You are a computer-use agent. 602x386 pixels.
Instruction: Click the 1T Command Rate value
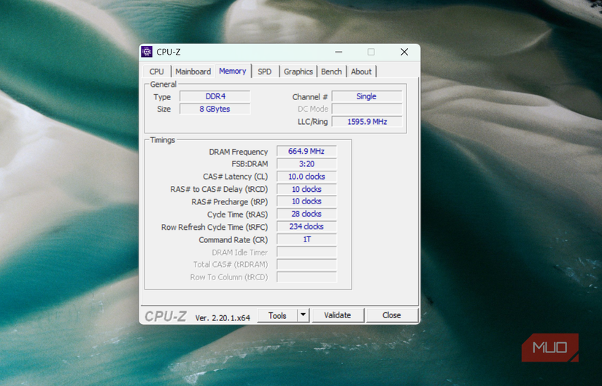(x=306, y=239)
